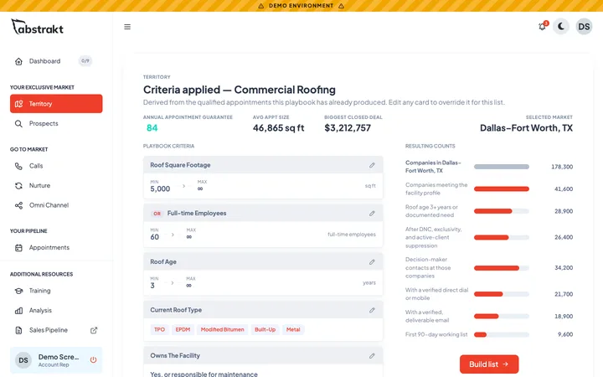Edit the Owns The Facility criteria
The width and height of the screenshot is (603, 377).
coord(372,356)
